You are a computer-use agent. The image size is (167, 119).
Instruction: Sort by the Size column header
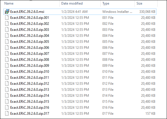pos(139,3)
